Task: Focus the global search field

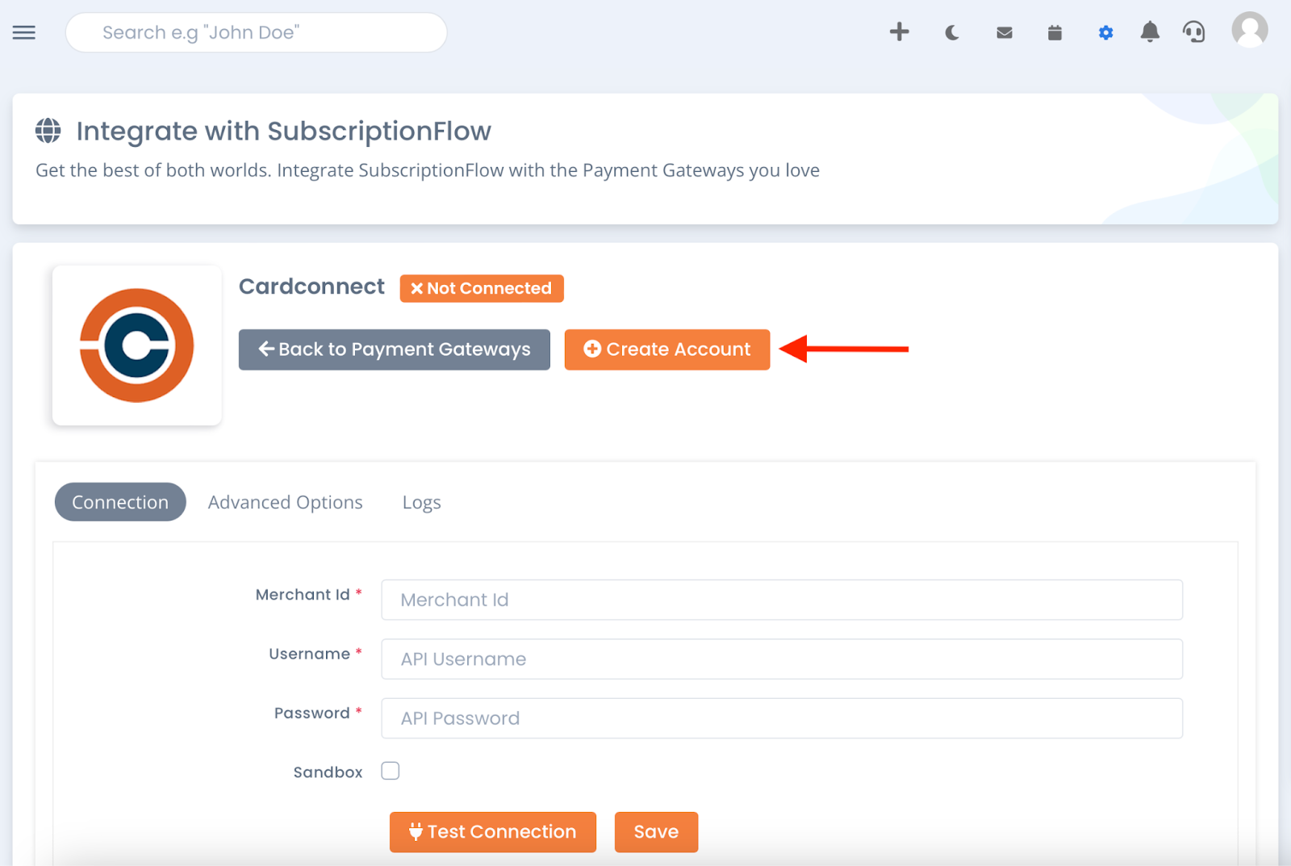Action: click(x=256, y=32)
